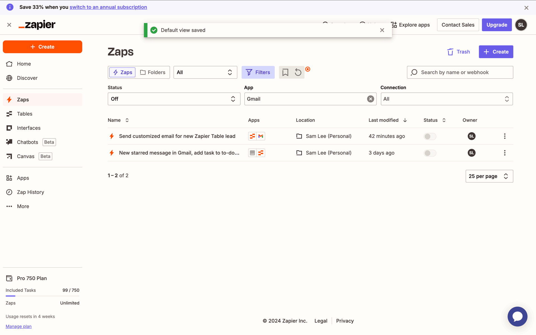Follow the switch to an annual subscription link
The height and width of the screenshot is (335, 536).
pyautogui.click(x=108, y=7)
